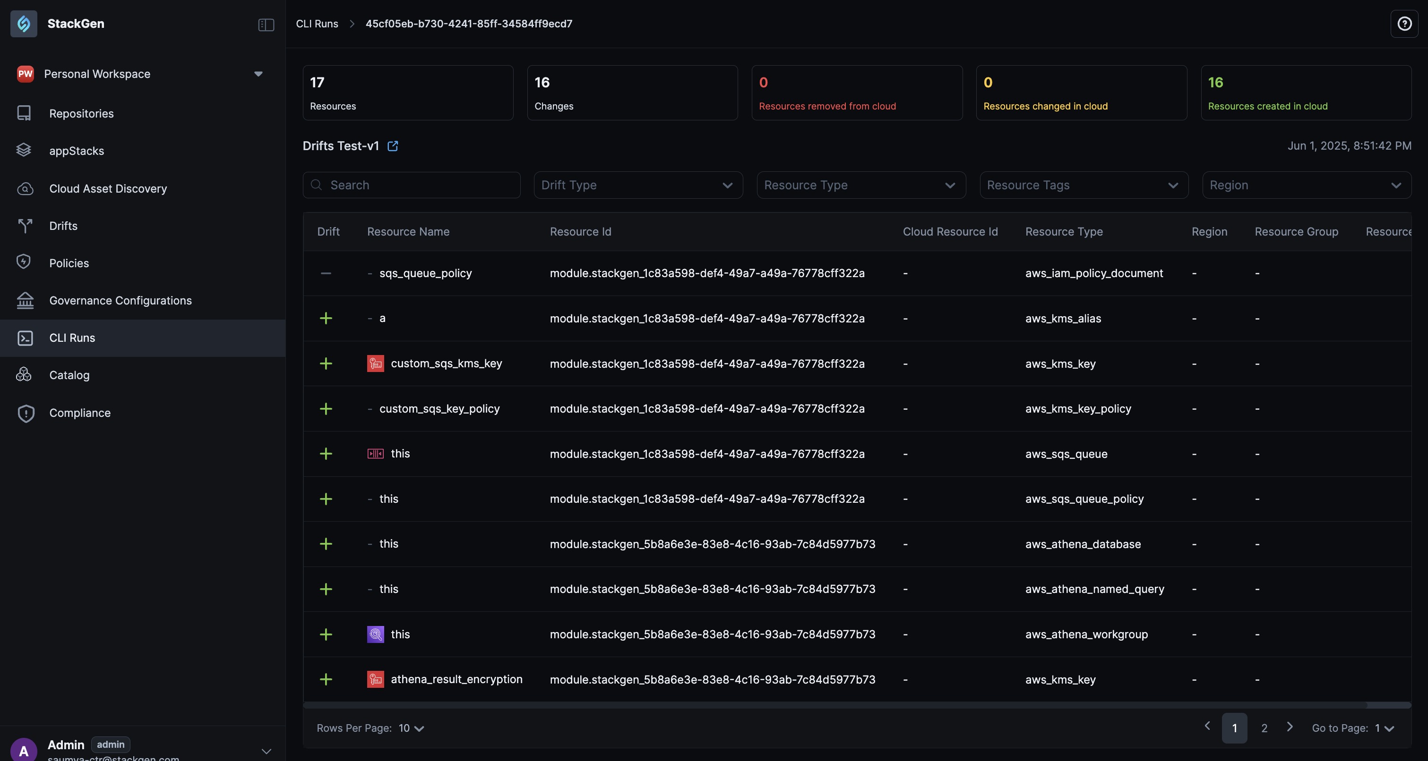Click the Athena workgroup icon in aws_athena_workgroup row
Viewport: 1428px width, 761px height.
[x=375, y=634]
